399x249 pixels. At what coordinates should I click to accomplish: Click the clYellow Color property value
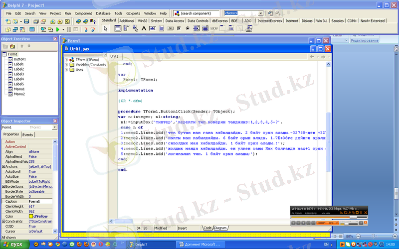pyautogui.click(x=40, y=216)
